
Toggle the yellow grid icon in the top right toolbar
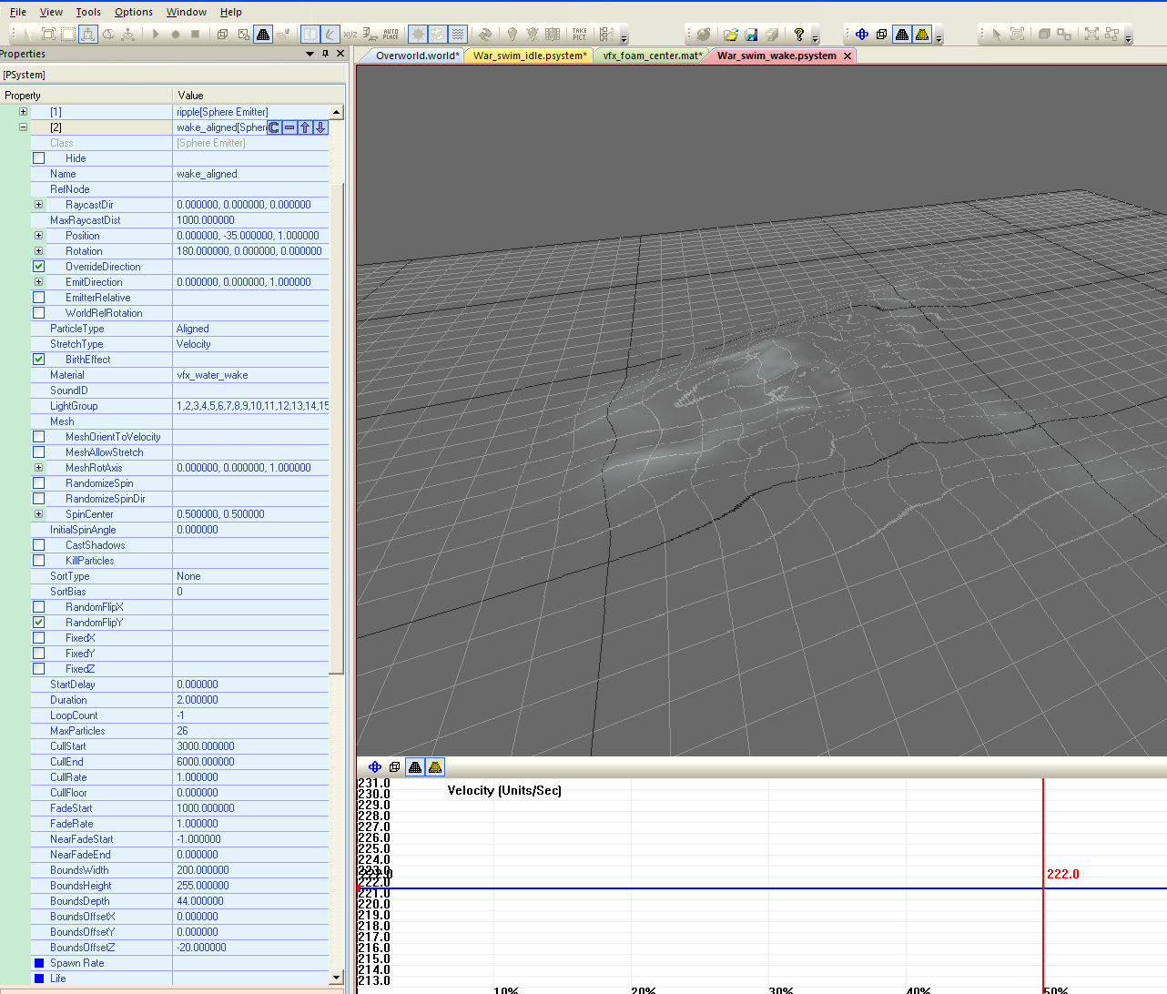coord(922,35)
